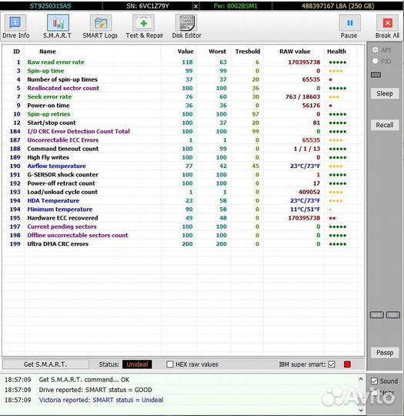Screen dimensions: 404x416
Task: Open the Test & Repair tool
Action: coord(143,23)
